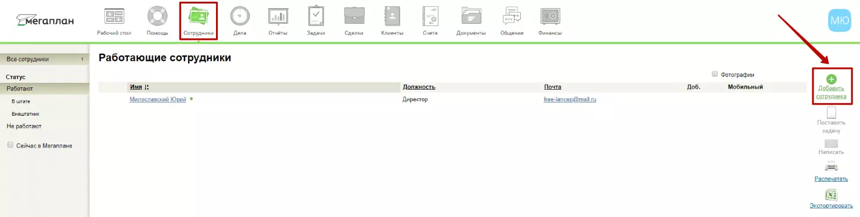The width and height of the screenshot is (860, 217).
Task: Click the Написать label
Action: point(831,152)
